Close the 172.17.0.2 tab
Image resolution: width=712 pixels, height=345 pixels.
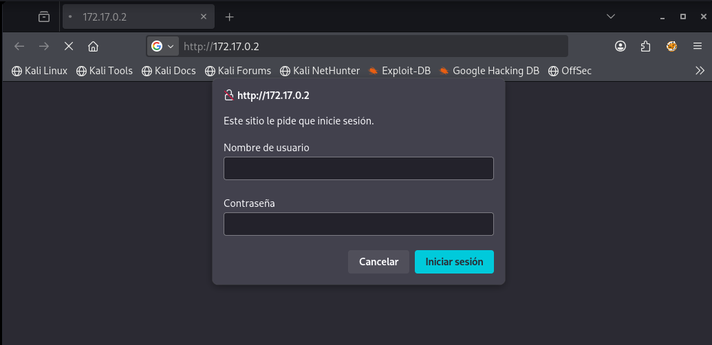tap(204, 16)
